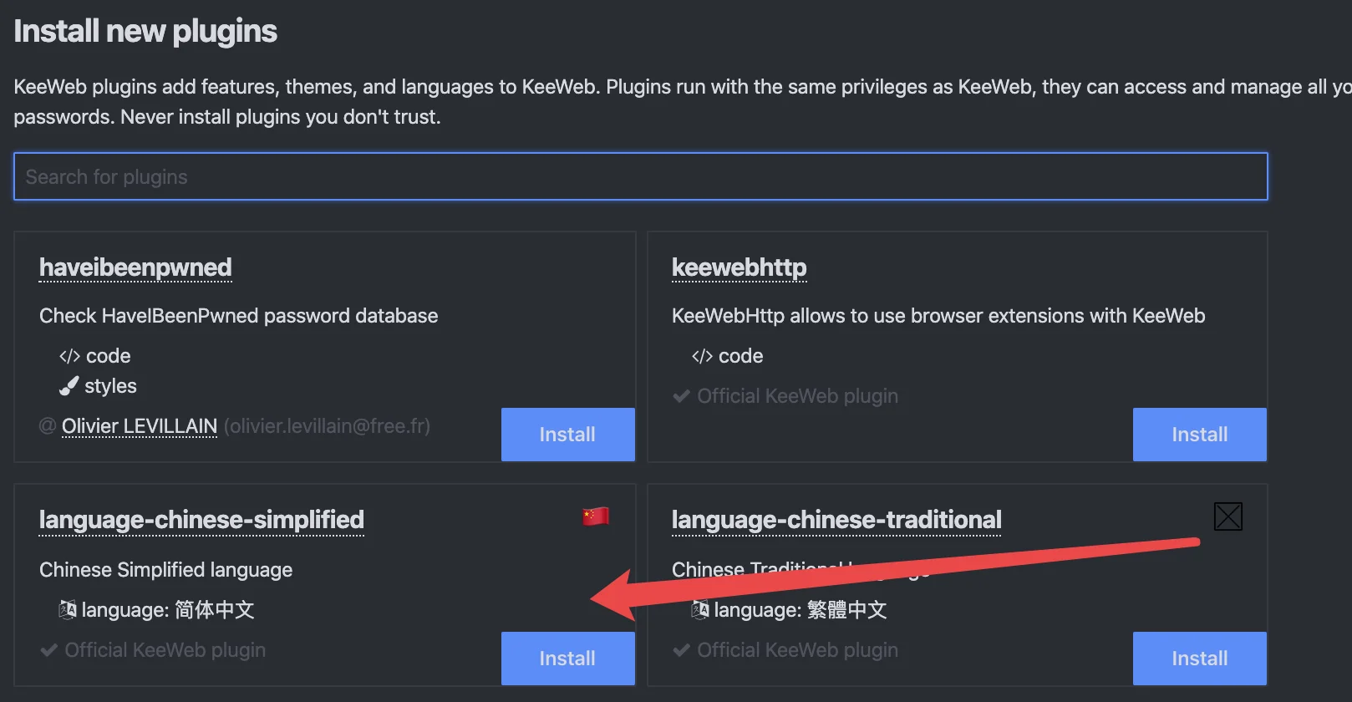Click the code brackets icon in haveibeenpwned
The width and height of the screenshot is (1352, 702).
point(69,357)
